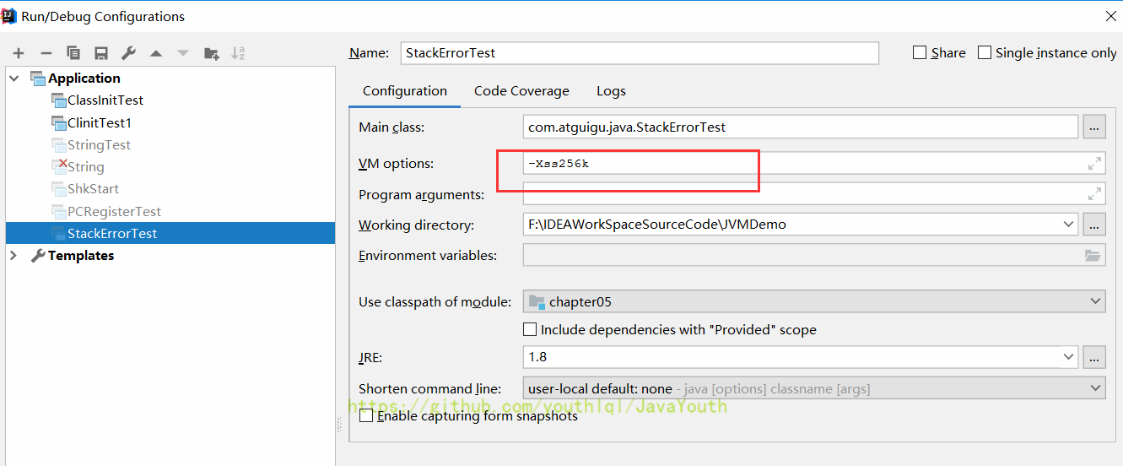The height and width of the screenshot is (466, 1123).
Task: Move configuration down arrow
Action: (183, 53)
